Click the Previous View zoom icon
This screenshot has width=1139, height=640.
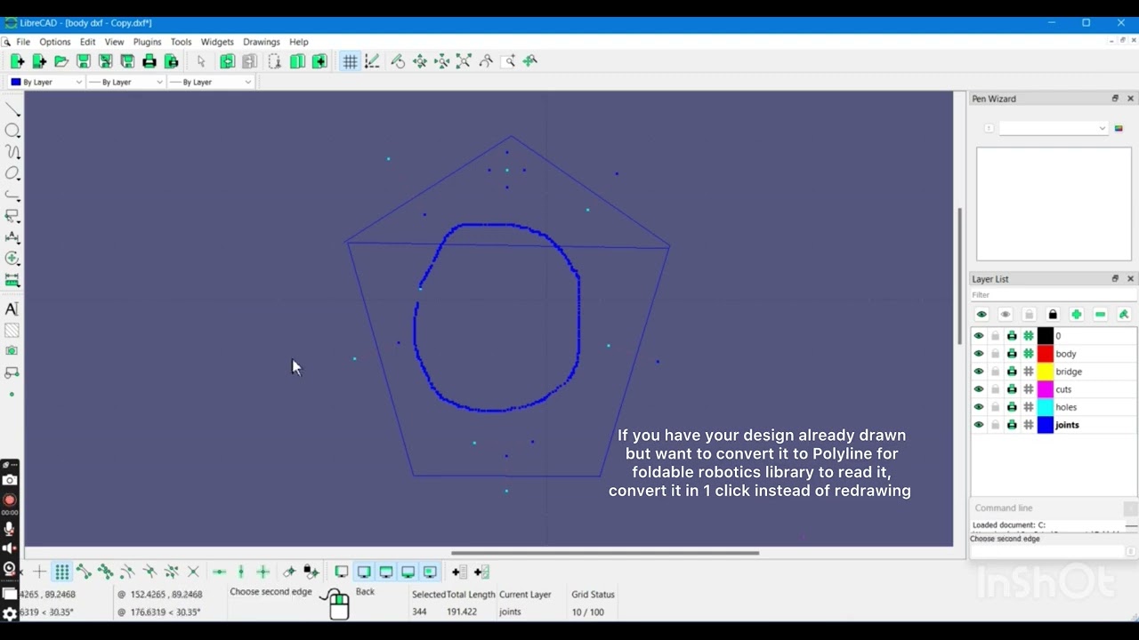pyautogui.click(x=486, y=61)
